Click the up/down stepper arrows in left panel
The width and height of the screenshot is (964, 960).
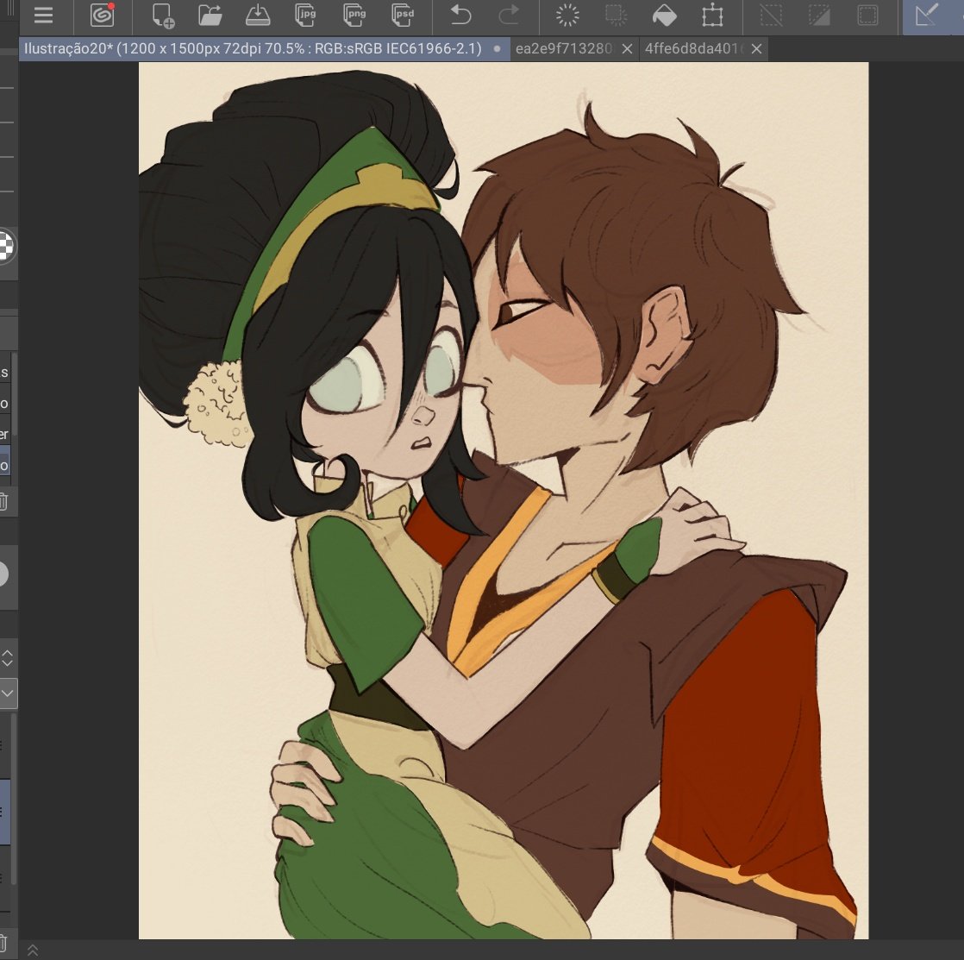point(8,657)
